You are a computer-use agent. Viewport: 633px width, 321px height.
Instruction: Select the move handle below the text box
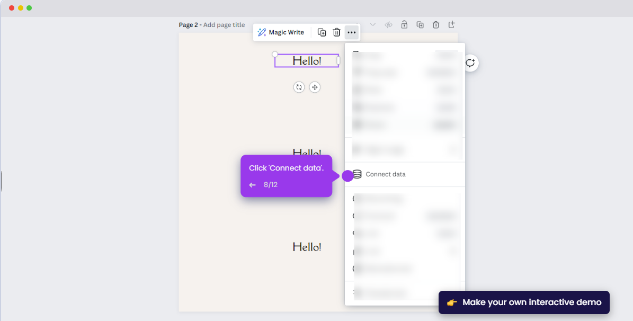coord(315,87)
